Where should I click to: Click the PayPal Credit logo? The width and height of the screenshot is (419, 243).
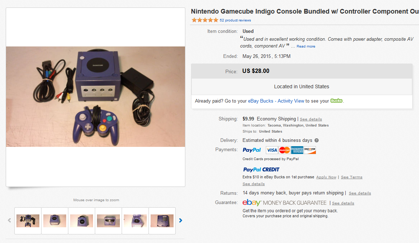(x=261, y=169)
